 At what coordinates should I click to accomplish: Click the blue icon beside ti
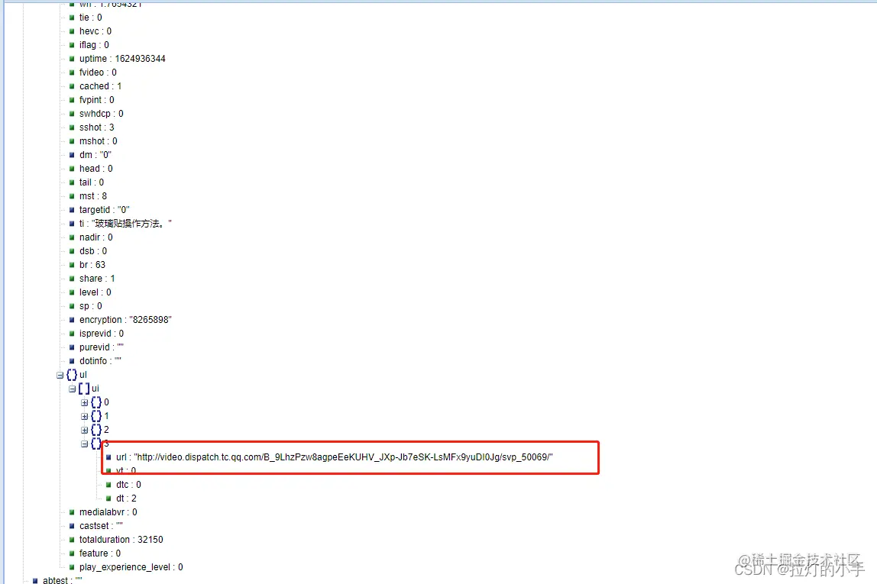click(x=72, y=224)
